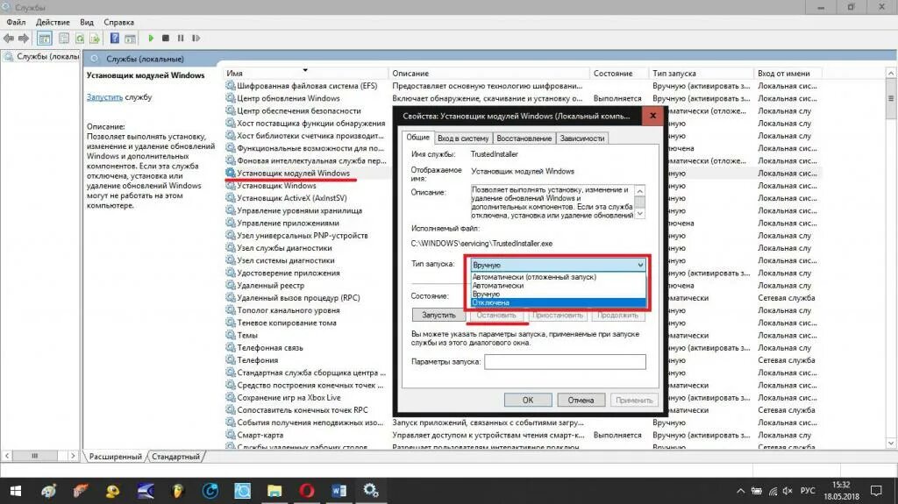
Task: Start the service with the green play icon
Action: click(151, 39)
